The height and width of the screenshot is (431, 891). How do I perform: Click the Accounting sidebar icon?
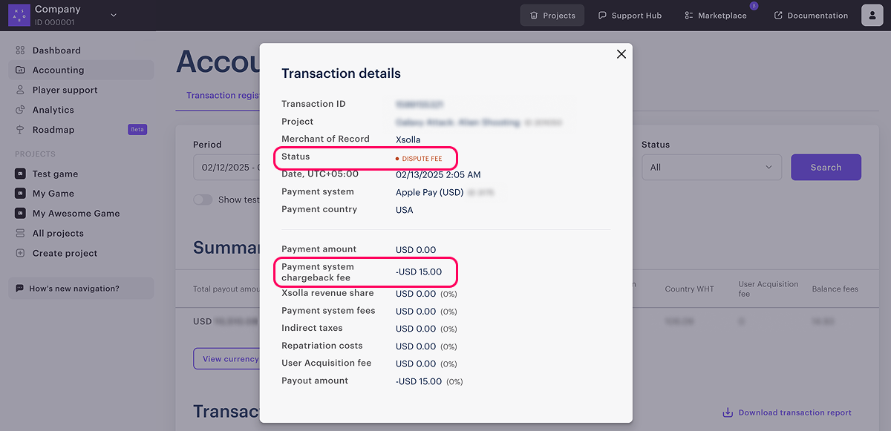tap(20, 70)
